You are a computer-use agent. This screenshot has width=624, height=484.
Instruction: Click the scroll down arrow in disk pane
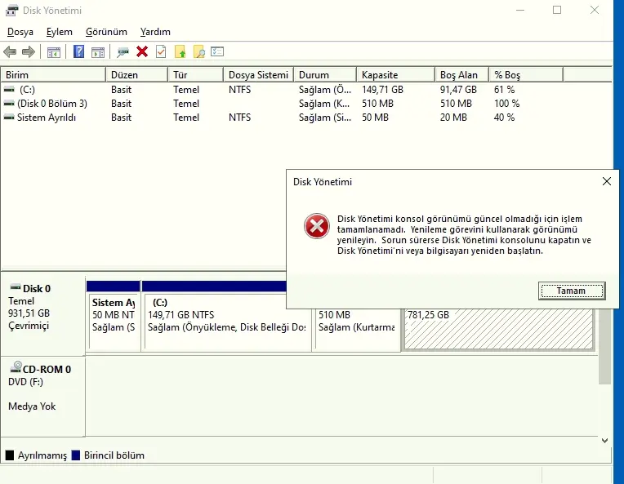(604, 440)
